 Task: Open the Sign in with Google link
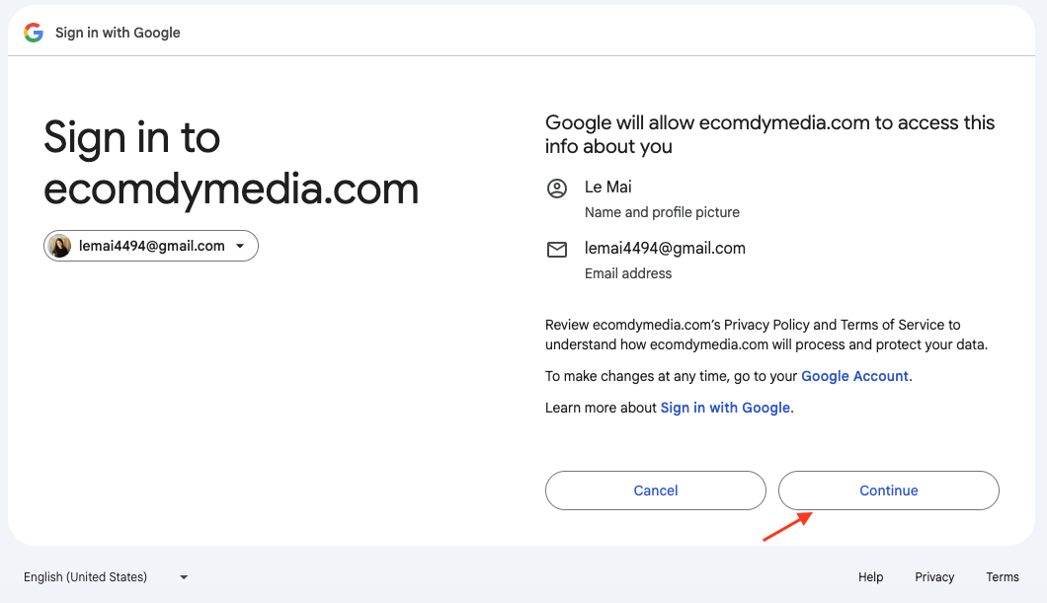(725, 408)
